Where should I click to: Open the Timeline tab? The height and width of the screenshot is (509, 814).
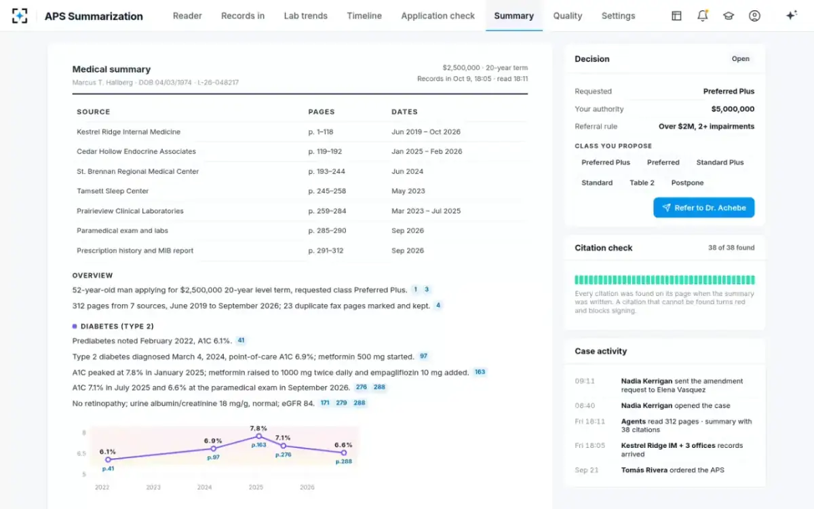click(364, 16)
